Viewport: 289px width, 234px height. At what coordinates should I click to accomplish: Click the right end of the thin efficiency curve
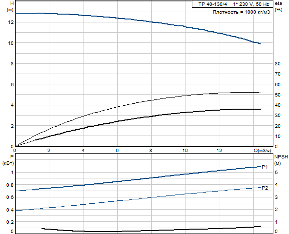click(x=260, y=93)
